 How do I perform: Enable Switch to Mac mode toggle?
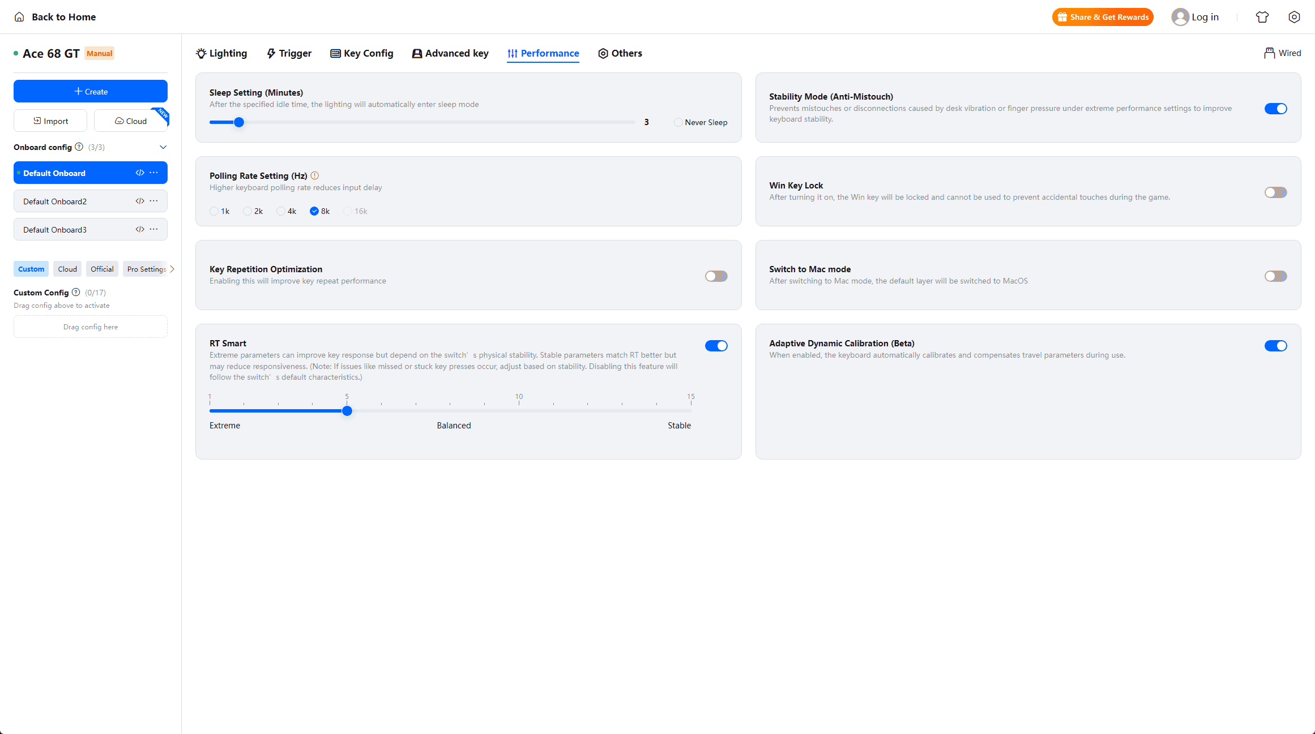click(1275, 276)
